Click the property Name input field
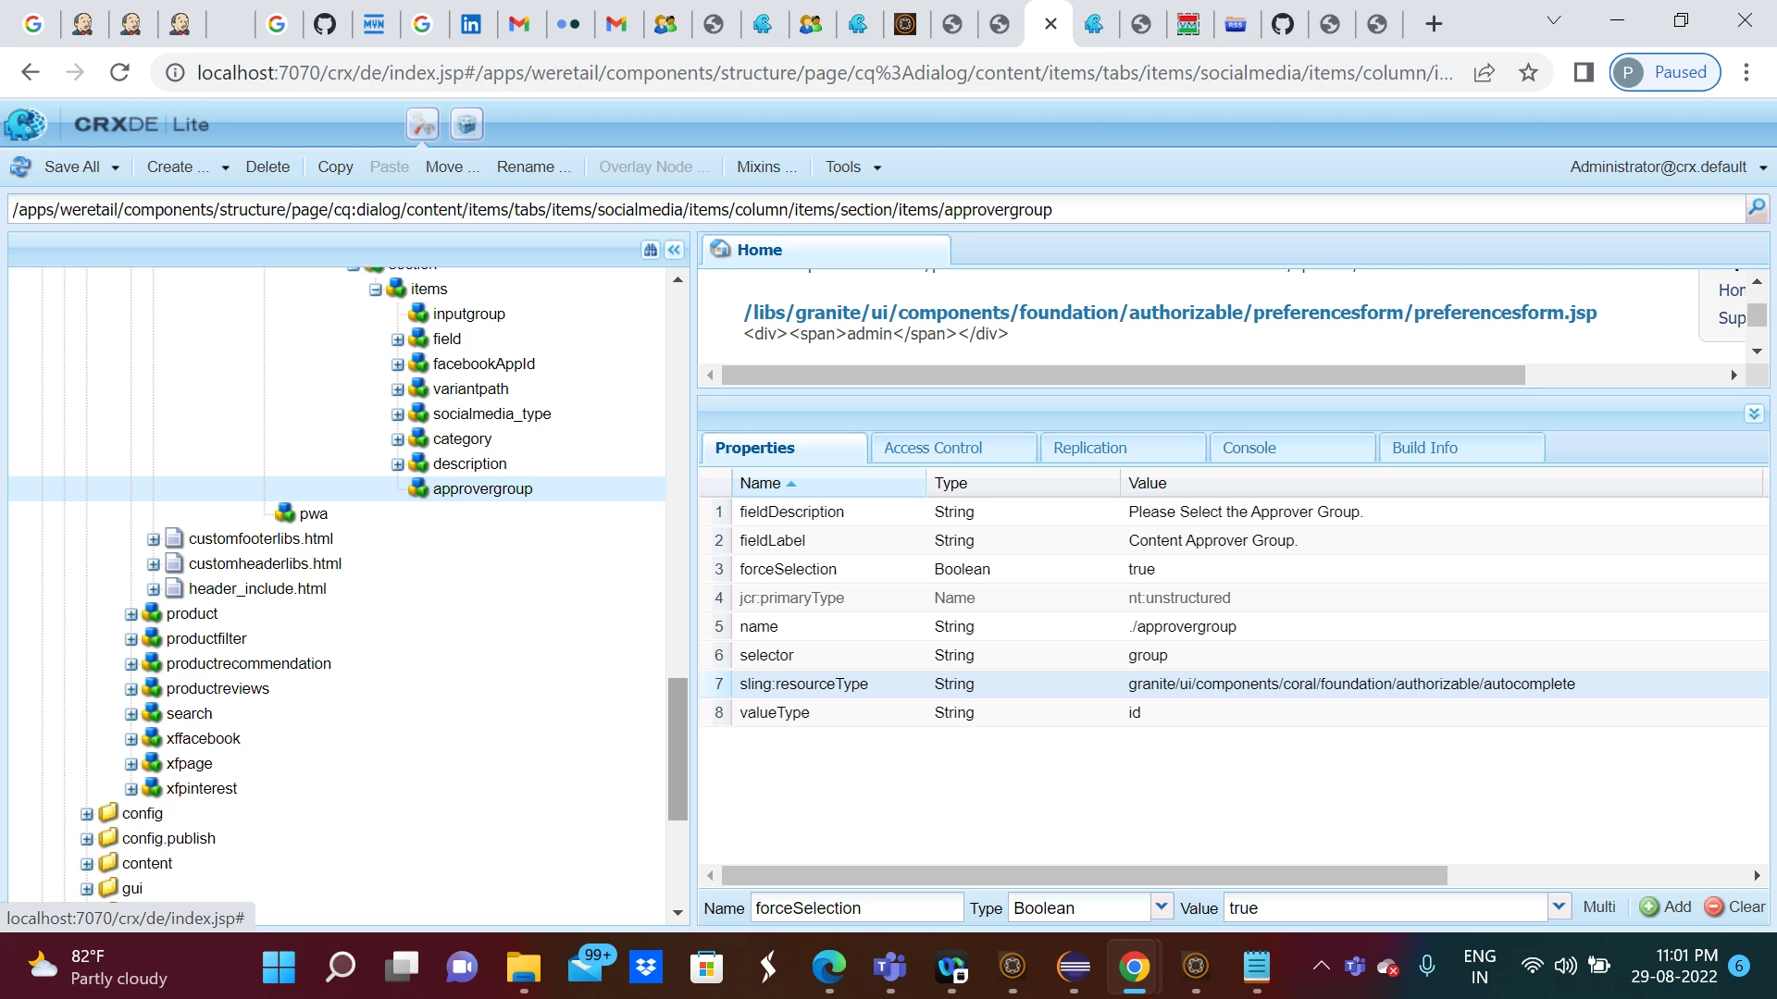This screenshot has width=1777, height=999. [856, 907]
